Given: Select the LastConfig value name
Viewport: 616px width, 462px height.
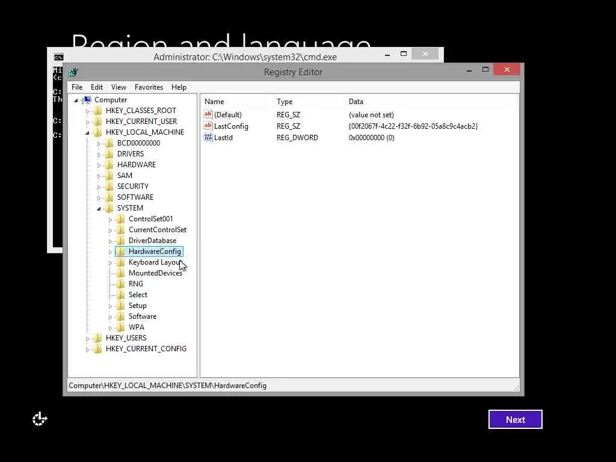Looking at the screenshot, I should [231, 126].
